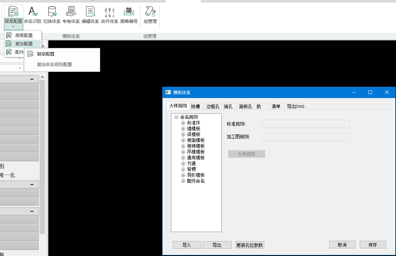The width and height of the screenshot is (396, 256).
Task: Click the 保存 button
Action: click(x=373, y=245)
